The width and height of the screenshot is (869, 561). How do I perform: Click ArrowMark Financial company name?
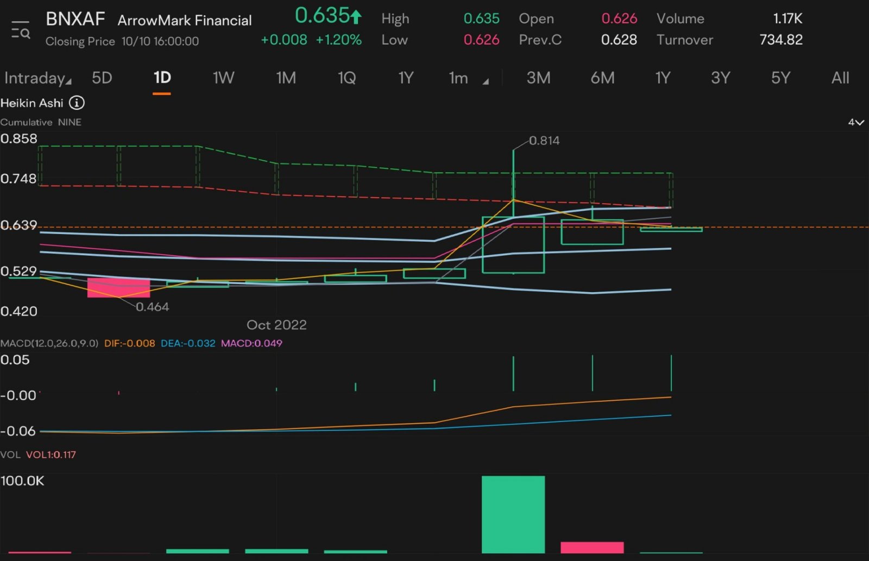coord(185,21)
